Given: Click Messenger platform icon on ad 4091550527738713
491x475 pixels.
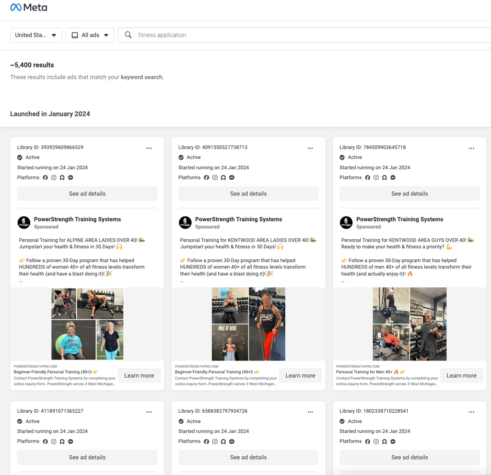Looking at the screenshot, I should click(x=232, y=177).
